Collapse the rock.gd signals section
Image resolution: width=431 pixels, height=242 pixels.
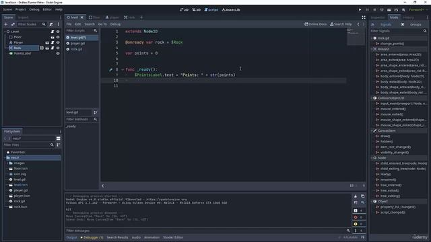pyautogui.click(x=372, y=38)
